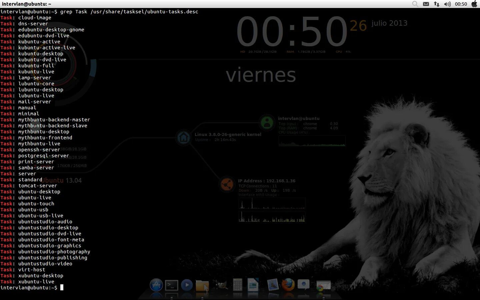Click the 'tomcat-server' task line

pos(29,186)
